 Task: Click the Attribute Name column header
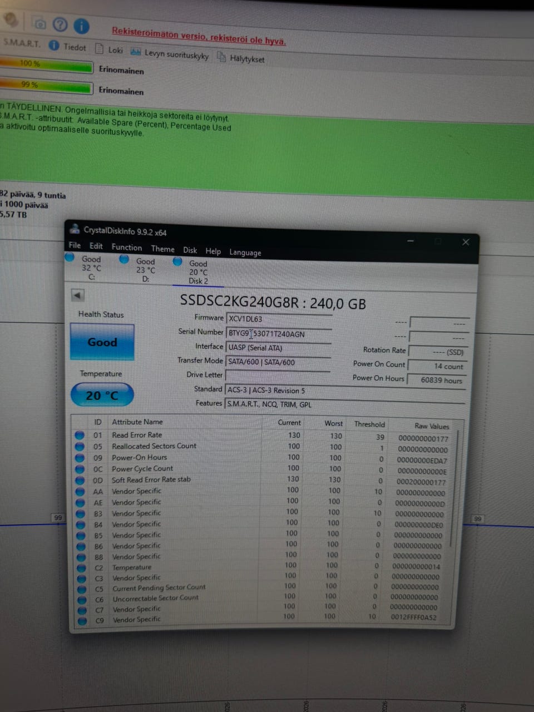(137, 422)
